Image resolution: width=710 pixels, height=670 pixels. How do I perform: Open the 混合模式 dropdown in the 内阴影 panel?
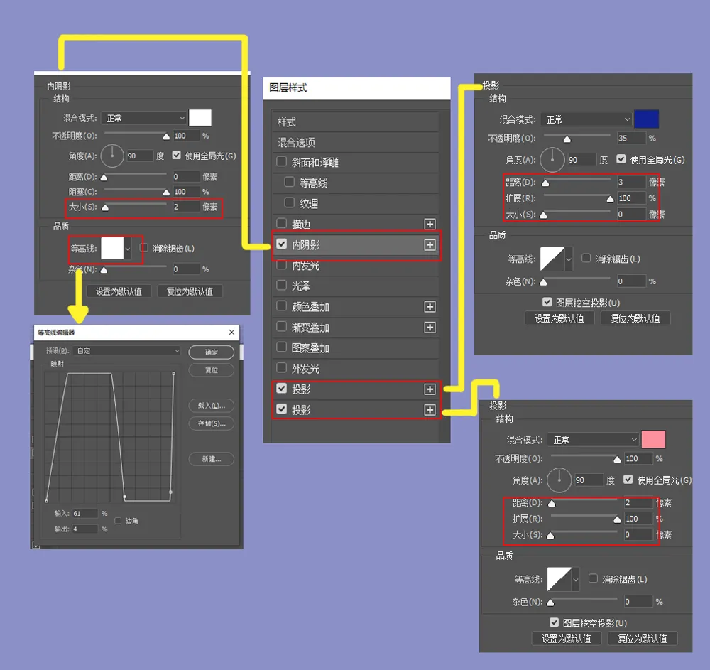click(143, 118)
